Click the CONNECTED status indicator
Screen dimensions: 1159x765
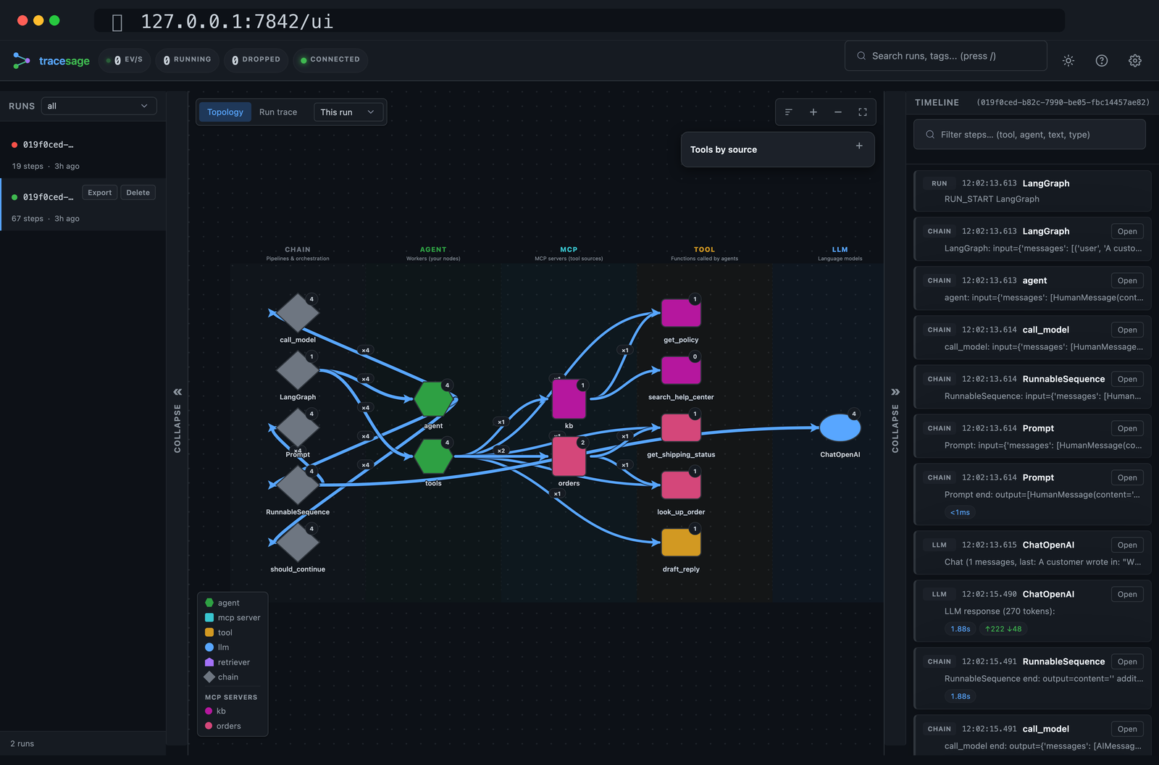click(x=330, y=60)
